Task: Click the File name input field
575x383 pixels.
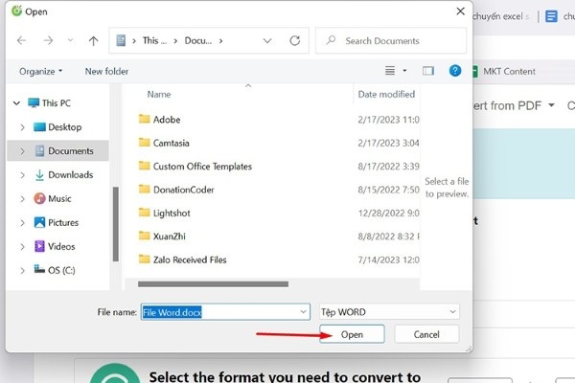Action: (x=225, y=312)
